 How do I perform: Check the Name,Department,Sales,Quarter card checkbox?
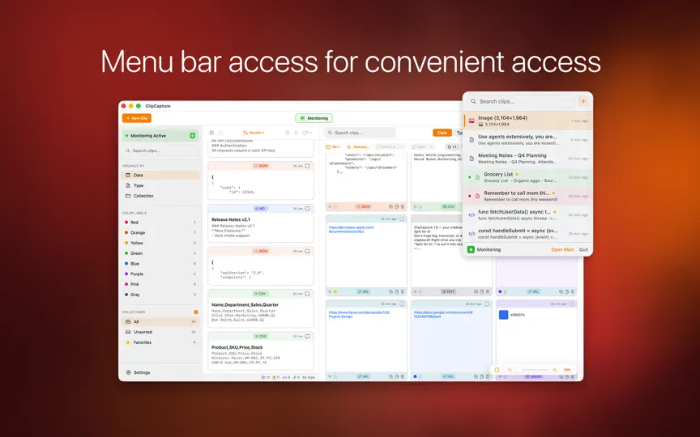[307, 294]
